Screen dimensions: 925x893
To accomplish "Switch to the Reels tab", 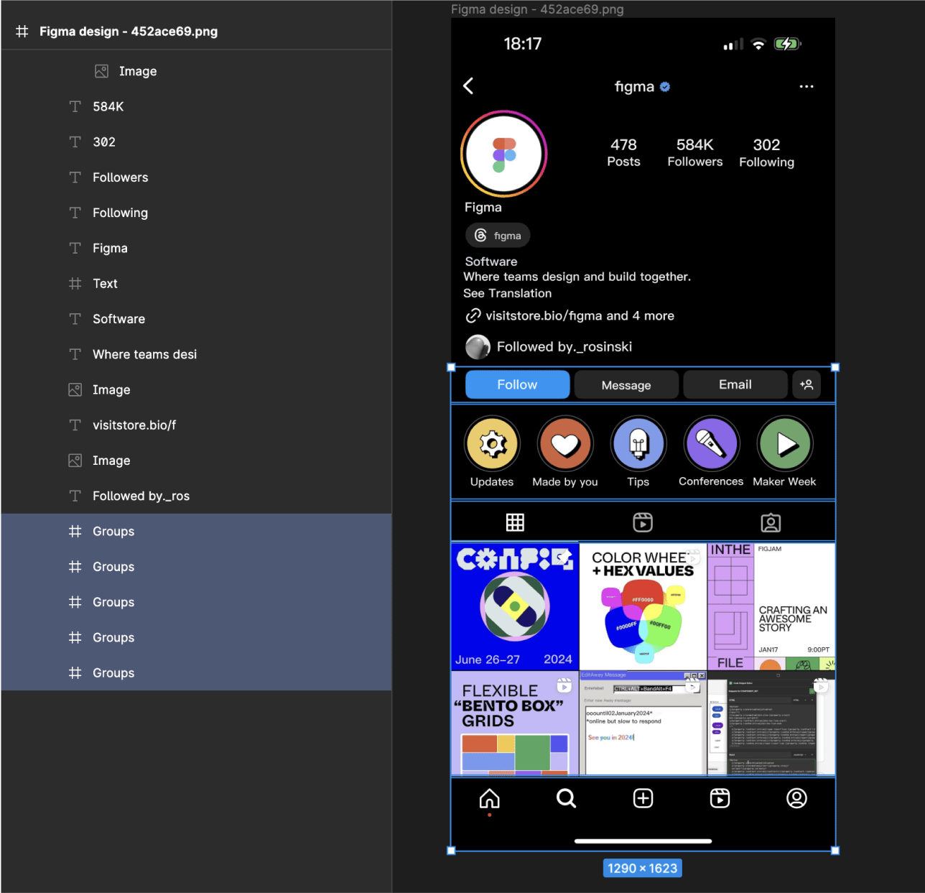I will (643, 522).
